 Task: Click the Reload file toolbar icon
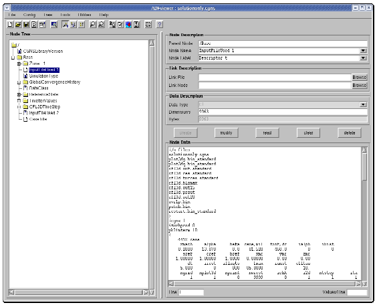point(34,24)
